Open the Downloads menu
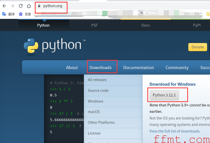Screen dimensions: 210x143 coord(101,68)
